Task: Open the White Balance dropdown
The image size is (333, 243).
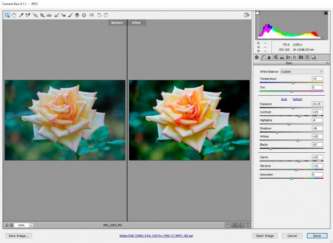Action: [302, 71]
